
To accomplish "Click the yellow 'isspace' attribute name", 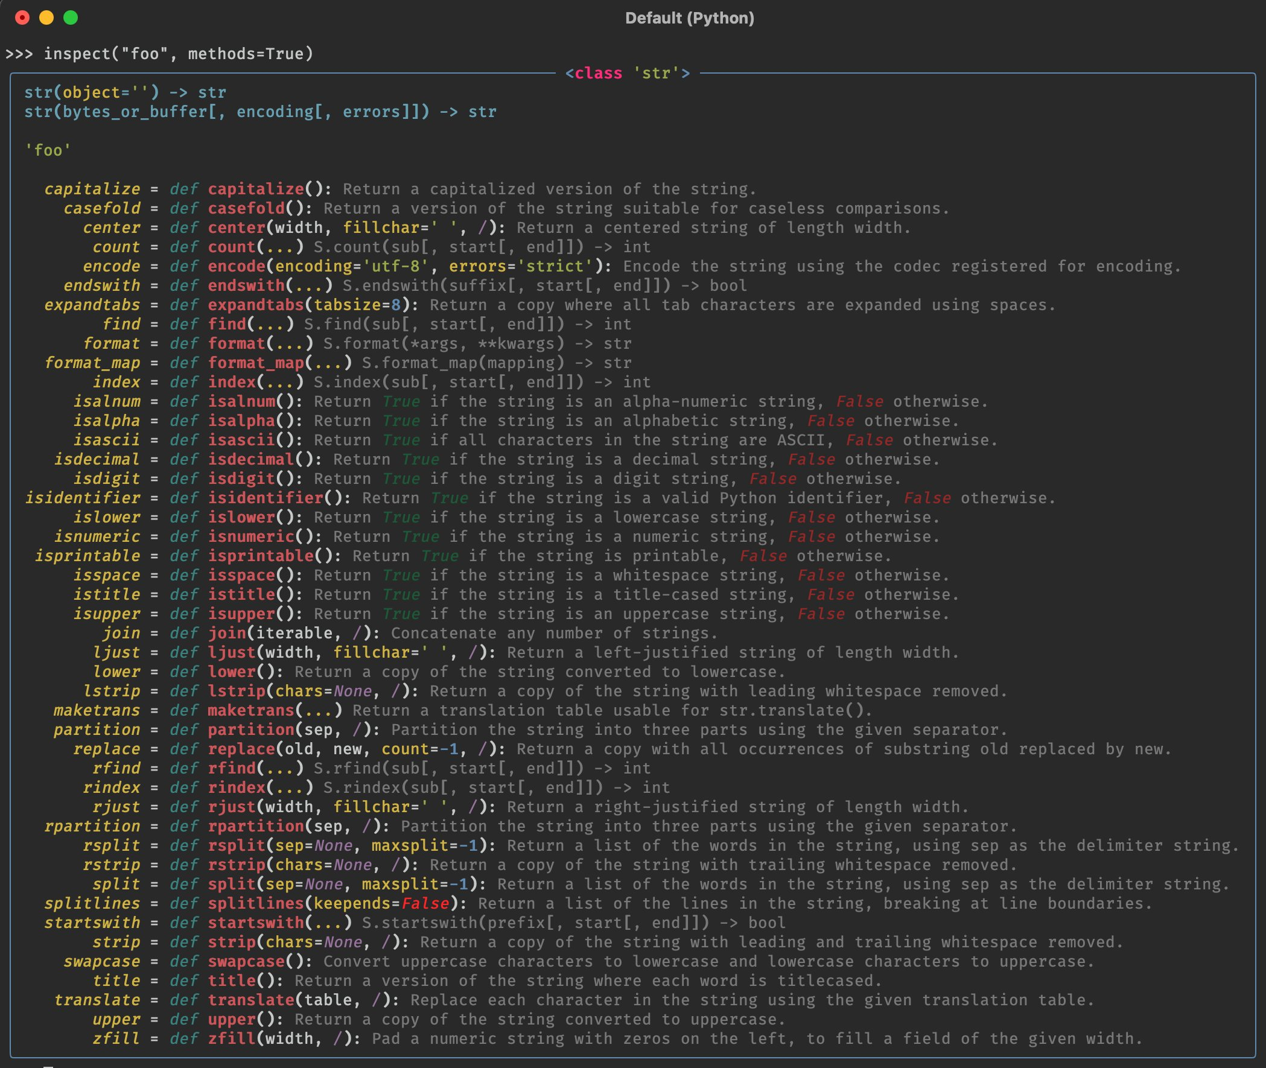I will [107, 576].
